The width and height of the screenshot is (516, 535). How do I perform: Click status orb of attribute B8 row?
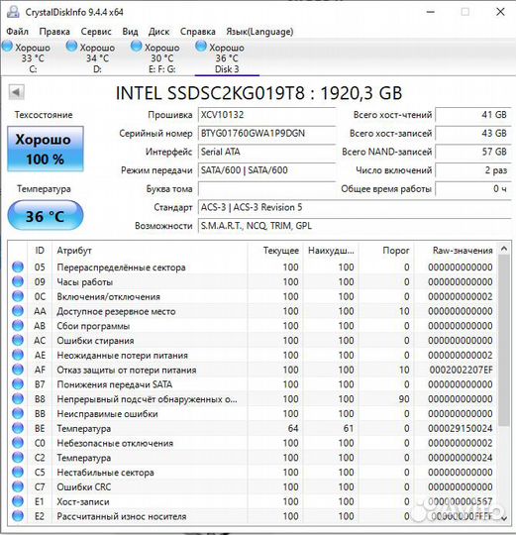pyautogui.click(x=18, y=399)
